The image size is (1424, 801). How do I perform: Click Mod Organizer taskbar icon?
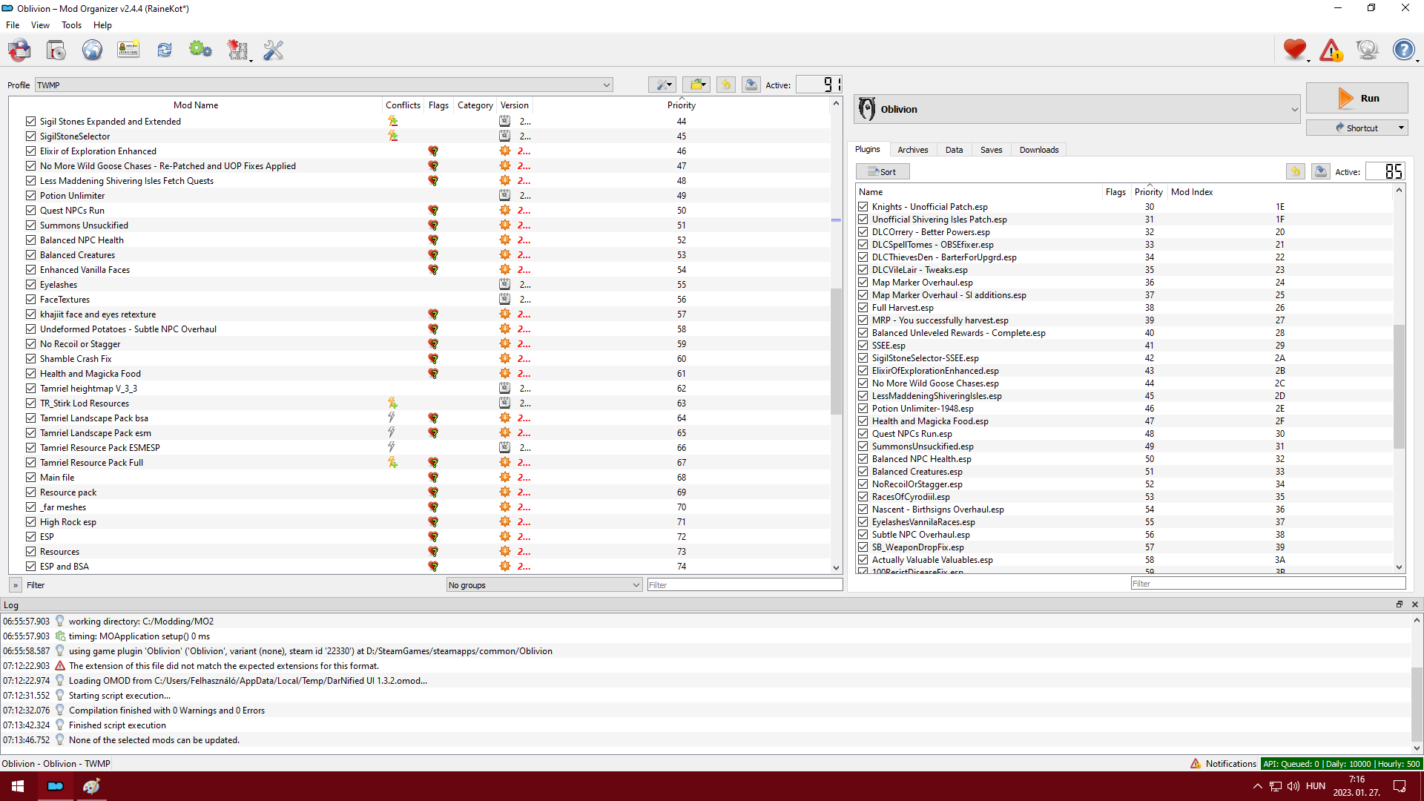tap(56, 786)
